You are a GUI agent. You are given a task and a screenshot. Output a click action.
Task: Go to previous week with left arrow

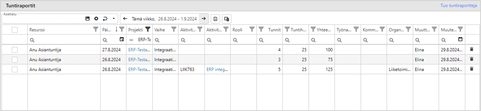125,19
